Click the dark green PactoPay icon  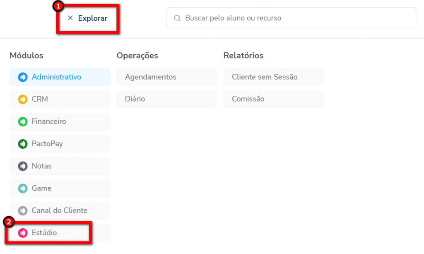(22, 144)
